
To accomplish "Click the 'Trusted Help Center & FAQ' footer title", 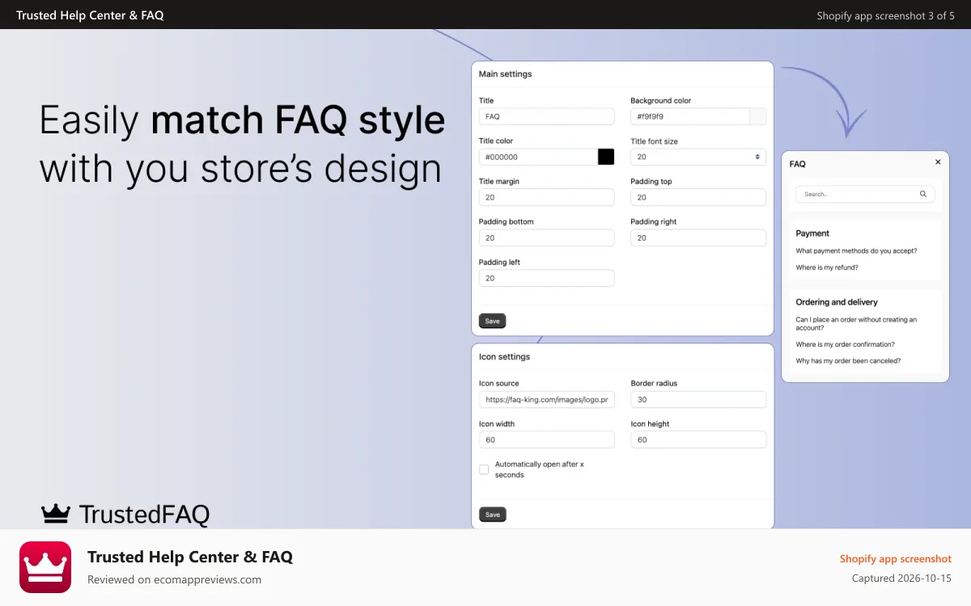I will tap(190, 557).
